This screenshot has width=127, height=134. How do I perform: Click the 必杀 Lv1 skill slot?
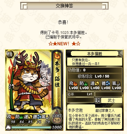coord(81,94)
